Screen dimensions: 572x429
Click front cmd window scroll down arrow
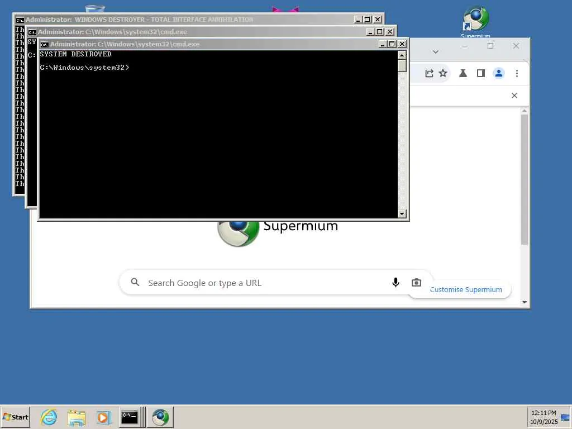[x=402, y=214]
